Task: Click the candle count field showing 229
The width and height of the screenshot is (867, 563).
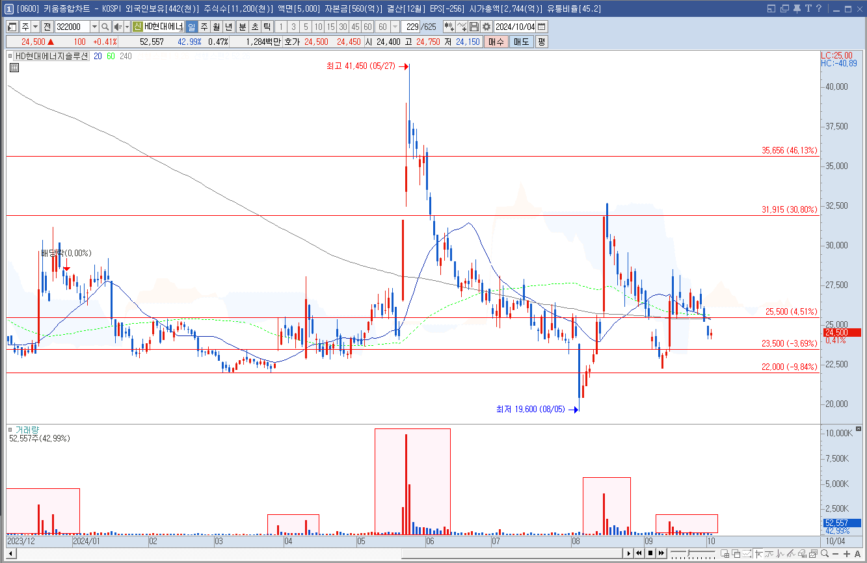Action: click(410, 27)
